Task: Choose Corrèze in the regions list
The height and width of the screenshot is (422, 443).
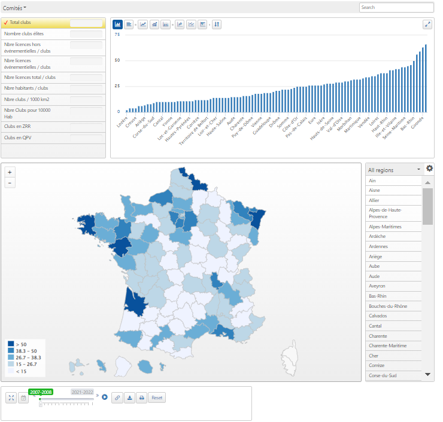Action: coord(393,366)
